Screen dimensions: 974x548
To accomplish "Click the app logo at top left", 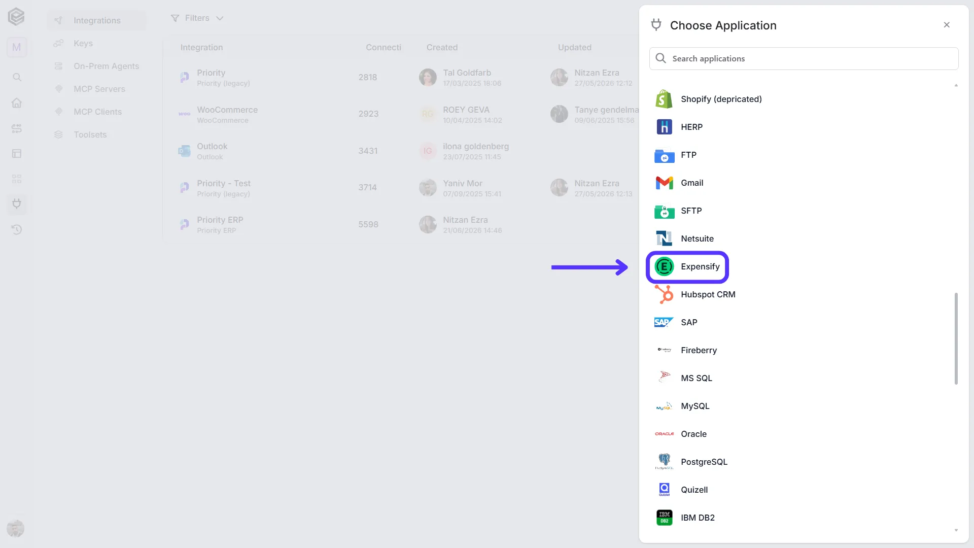I will point(16,17).
